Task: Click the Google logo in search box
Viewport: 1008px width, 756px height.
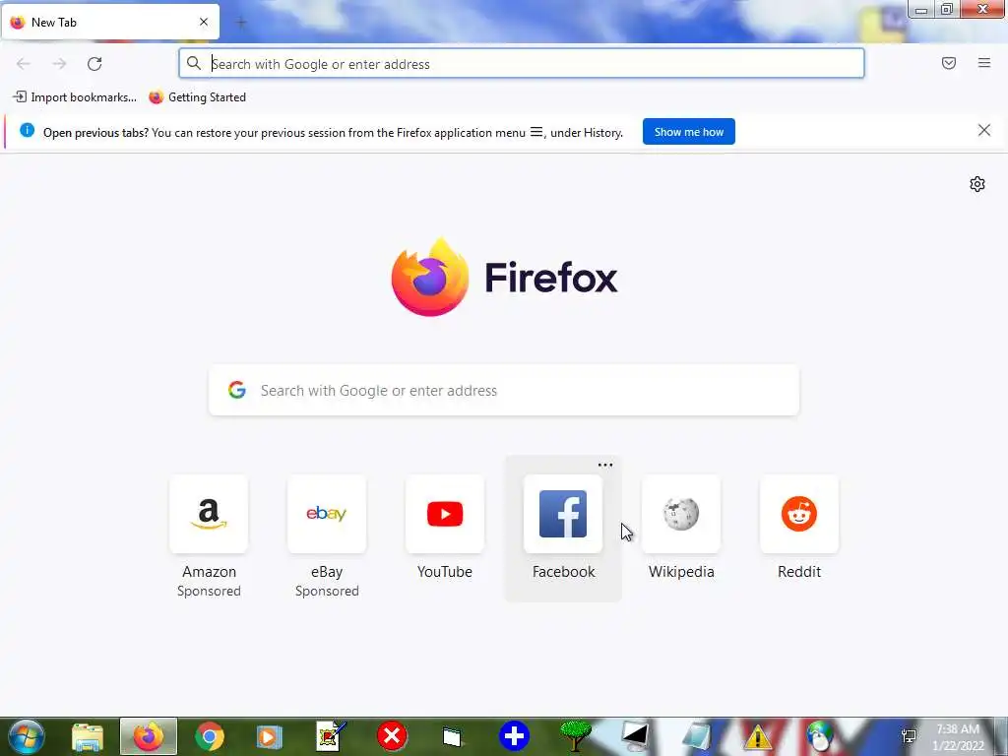Action: tap(237, 390)
